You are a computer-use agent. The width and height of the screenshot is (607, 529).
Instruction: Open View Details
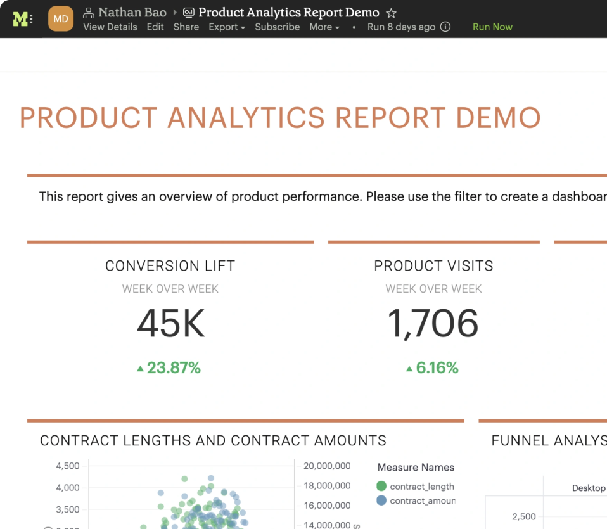(x=110, y=27)
